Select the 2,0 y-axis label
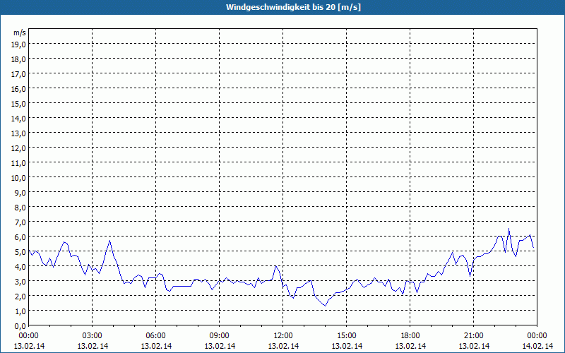 pyautogui.click(x=20, y=296)
